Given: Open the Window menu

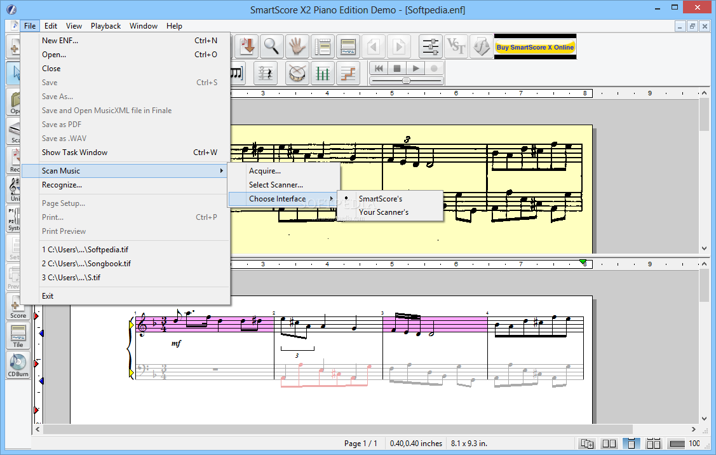Looking at the screenshot, I should 144,26.
